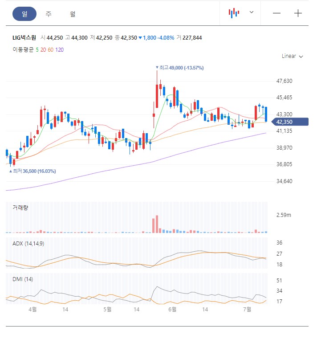The width and height of the screenshot is (317, 343).
Task: Zoom out chart with minus button
Action: (x=276, y=13)
